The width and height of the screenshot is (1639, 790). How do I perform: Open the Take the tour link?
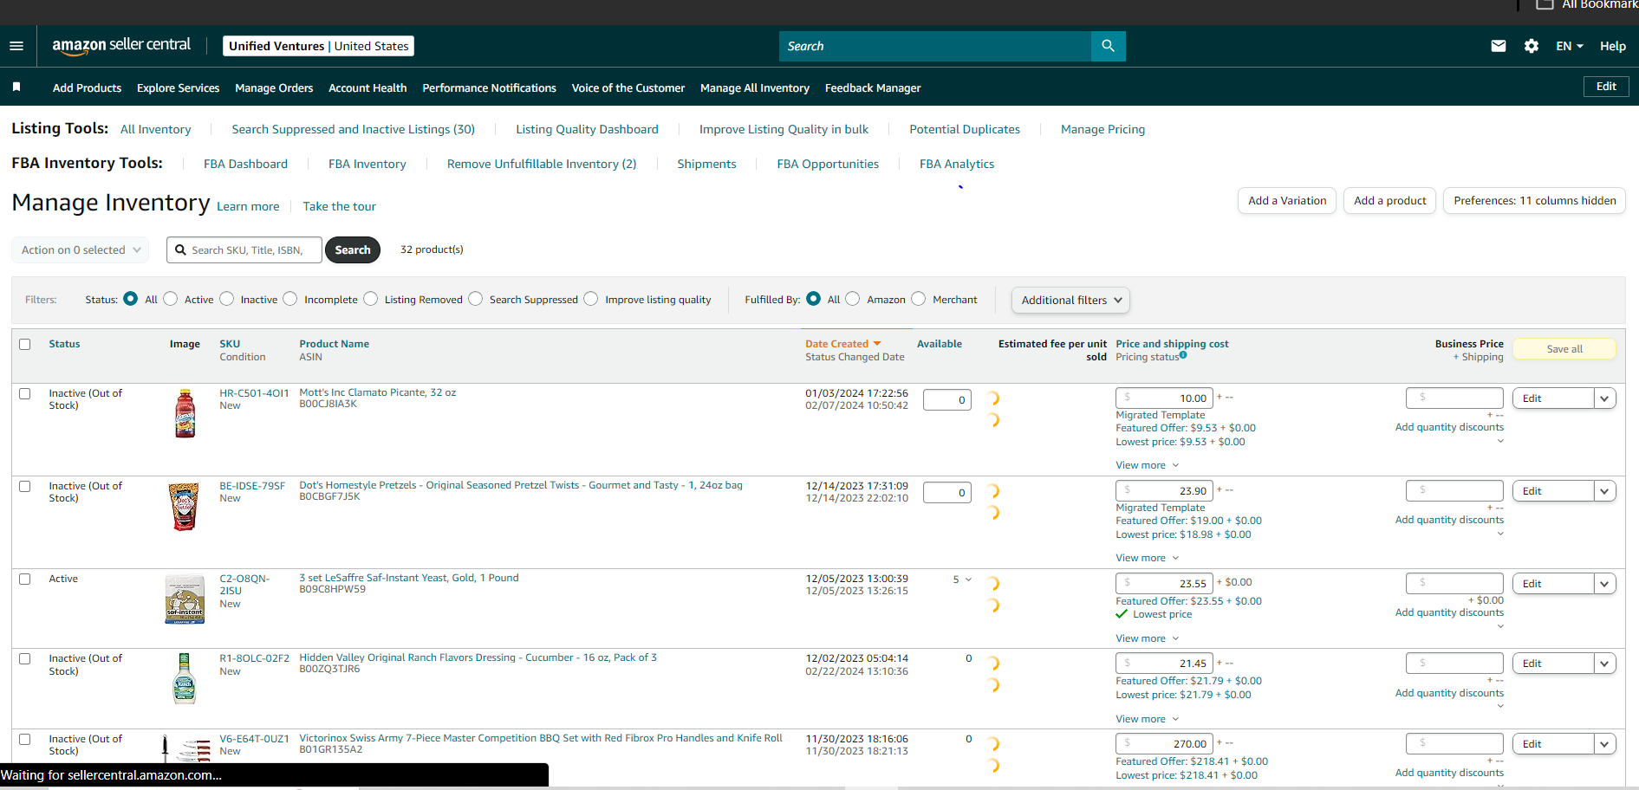[339, 206]
